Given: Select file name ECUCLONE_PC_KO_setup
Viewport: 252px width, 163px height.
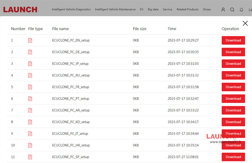Looking at the screenshot, I should pos(71,122).
